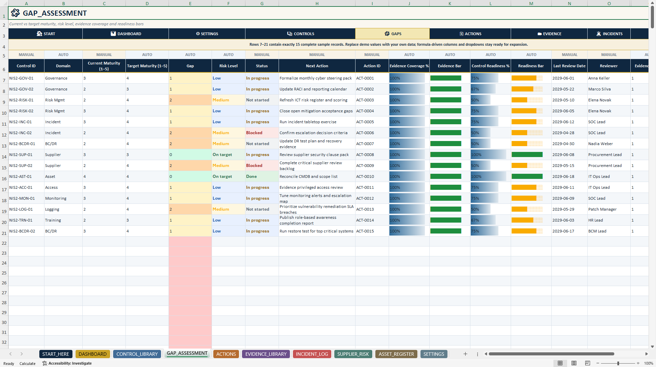Screen dimensions: 656x367
Task: Open the 100% zoom level dialog
Action: (648, 363)
